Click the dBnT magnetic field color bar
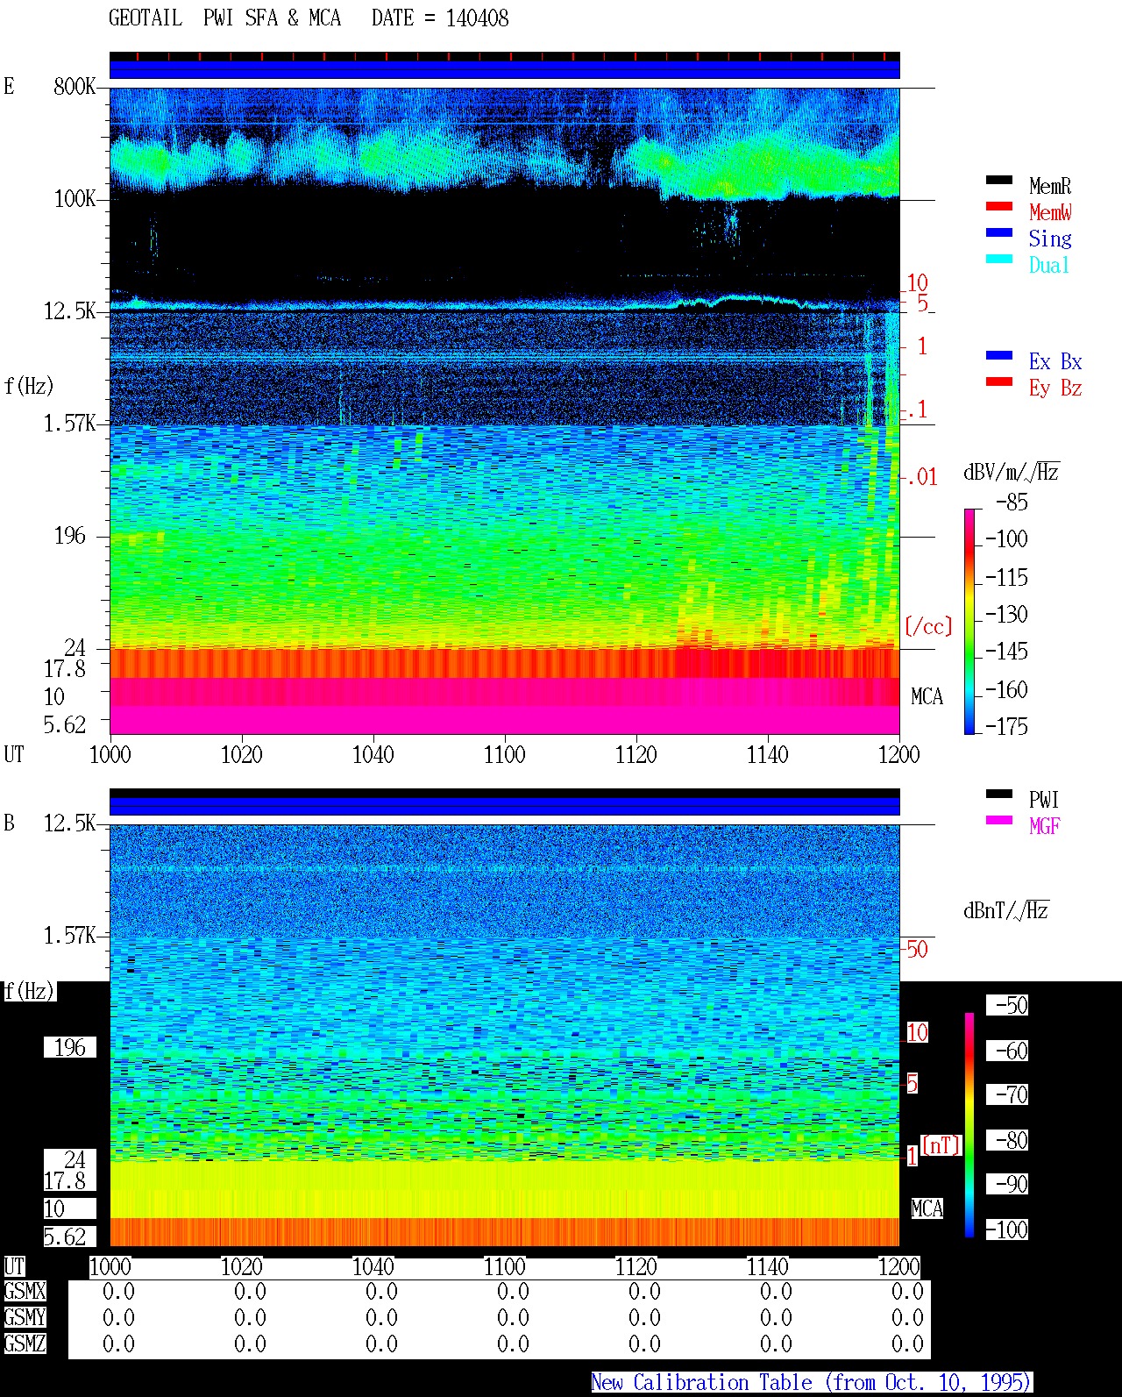Screen dimensions: 1122x1397 pos(969,1125)
